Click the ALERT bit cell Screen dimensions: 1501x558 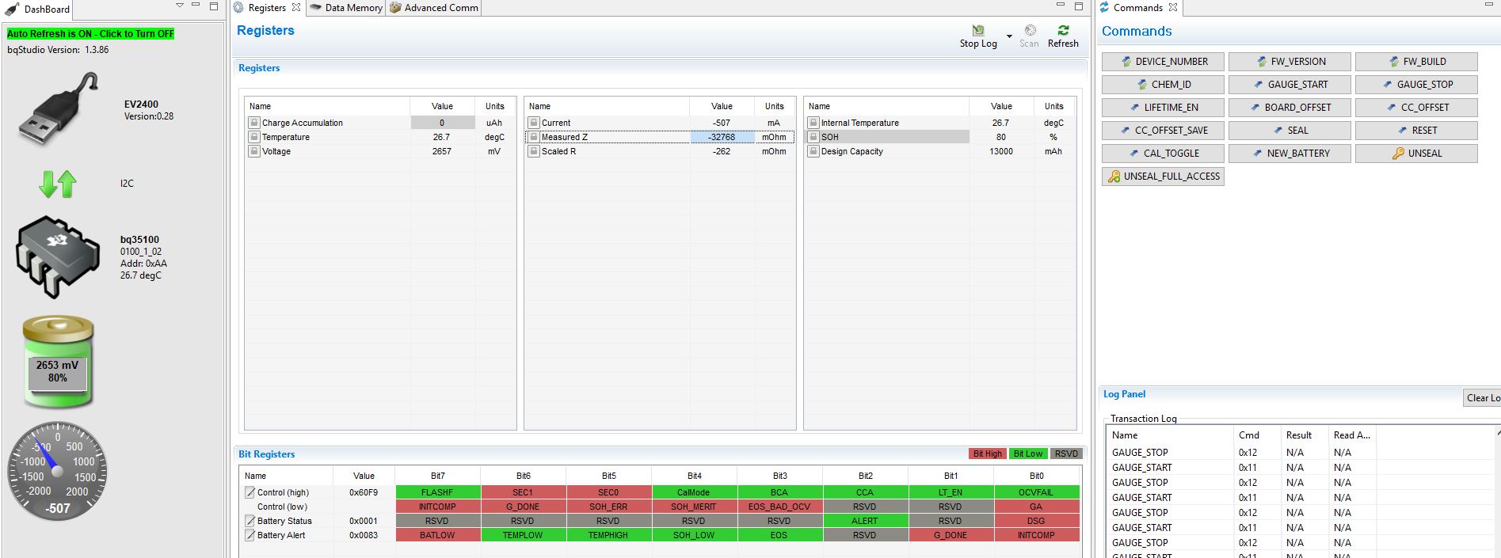point(865,521)
